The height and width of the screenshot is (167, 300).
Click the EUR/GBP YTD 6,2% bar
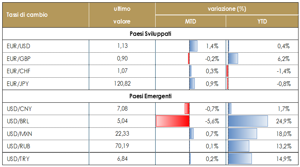(x=233, y=58)
